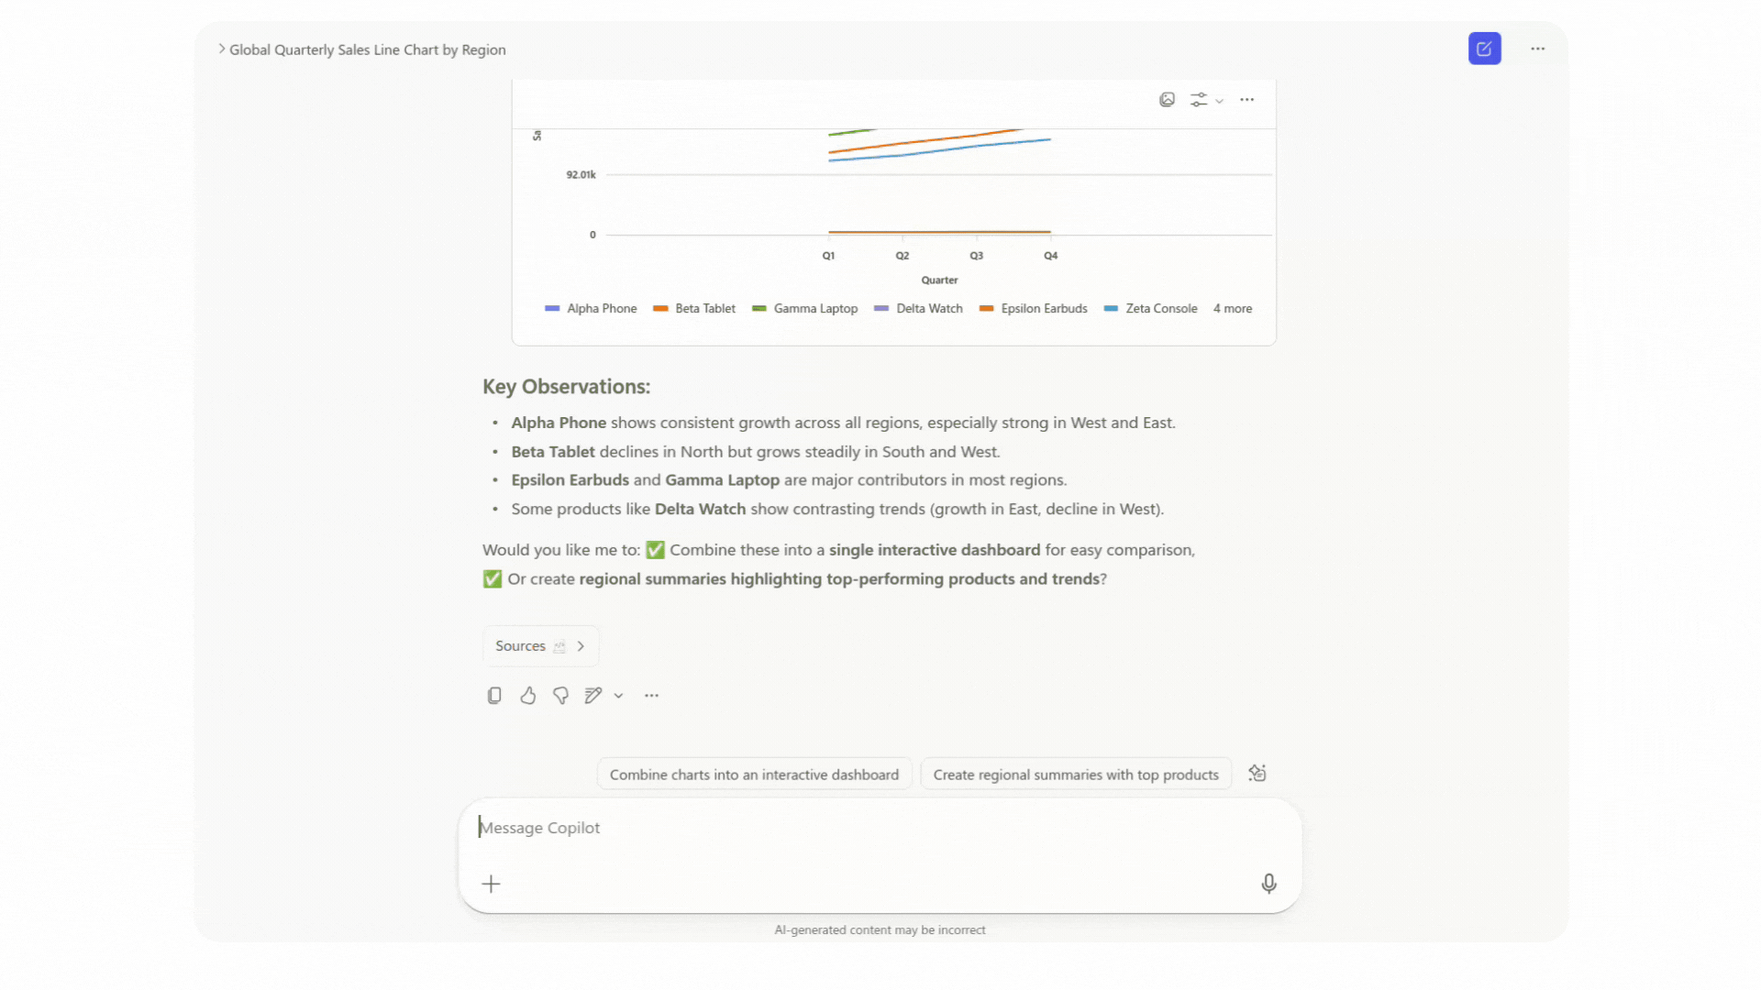Collapse the Global Quarterly Sales breadcrumb

pyautogui.click(x=220, y=49)
